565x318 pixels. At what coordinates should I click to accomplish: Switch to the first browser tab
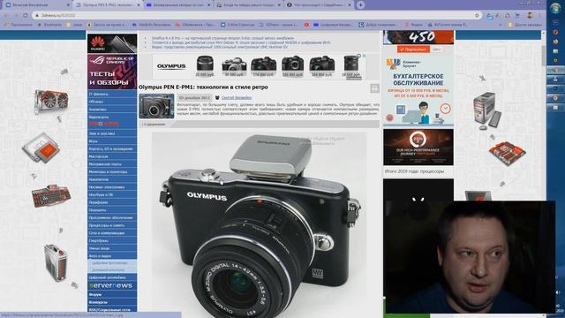[36, 5]
